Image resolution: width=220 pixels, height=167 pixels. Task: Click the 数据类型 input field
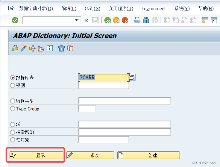pos(125,101)
